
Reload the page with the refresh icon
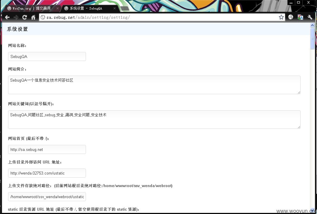(25, 17)
